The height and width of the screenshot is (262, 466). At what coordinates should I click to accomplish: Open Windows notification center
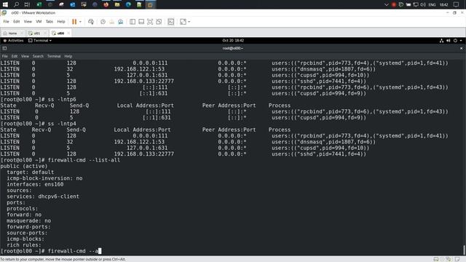click(x=457, y=4)
